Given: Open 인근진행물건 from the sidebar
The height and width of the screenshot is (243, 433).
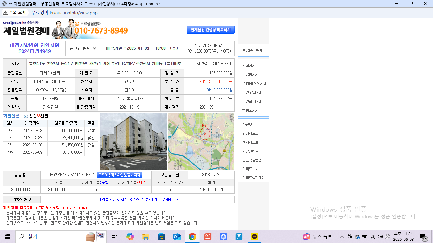Looking at the screenshot, I should [x=251, y=151].
